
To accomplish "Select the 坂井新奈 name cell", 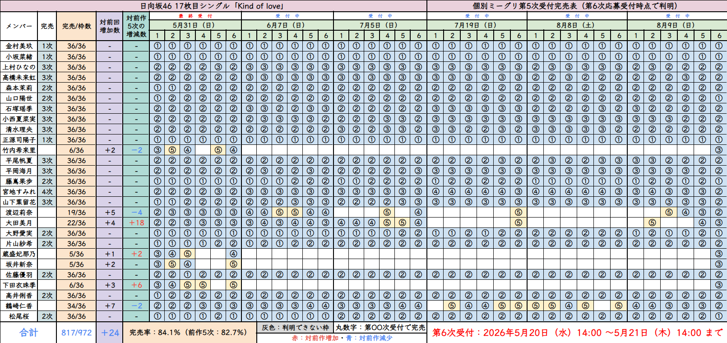I will pos(19,264).
